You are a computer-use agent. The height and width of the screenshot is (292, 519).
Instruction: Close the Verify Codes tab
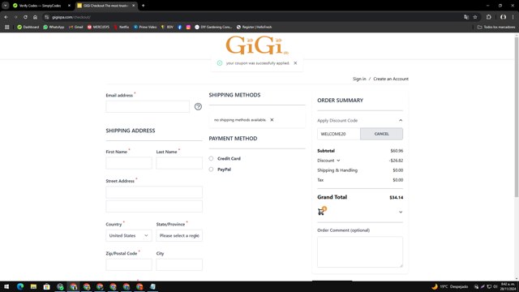click(69, 6)
